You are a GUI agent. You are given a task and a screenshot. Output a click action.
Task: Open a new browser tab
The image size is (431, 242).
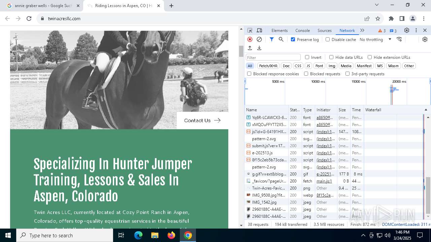[x=171, y=6]
